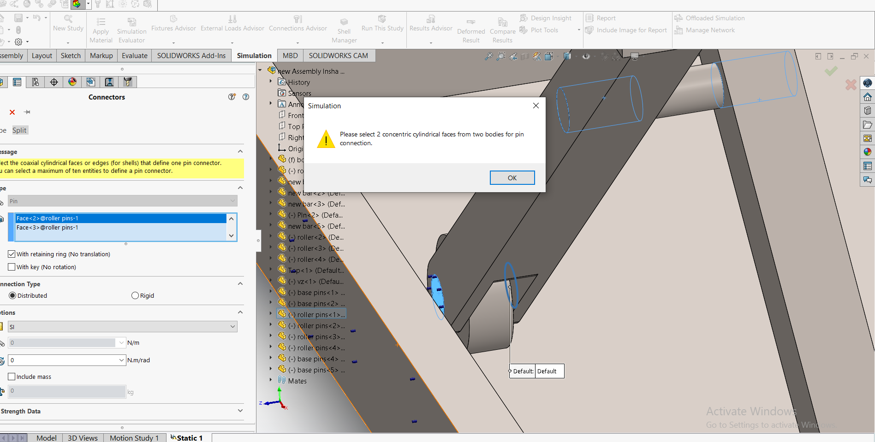Image resolution: width=875 pixels, height=442 pixels.
Task: Click Run This Study
Action: [x=382, y=24]
